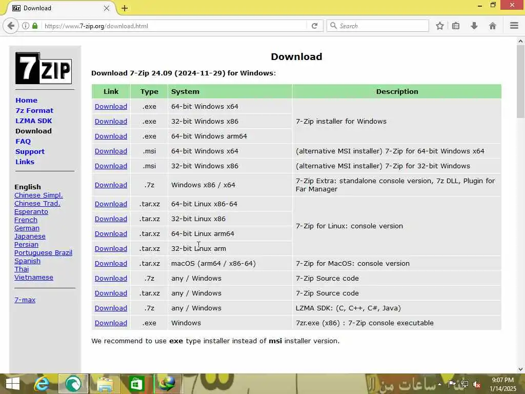Close the Download tab
525x394 pixels.
click(107, 8)
